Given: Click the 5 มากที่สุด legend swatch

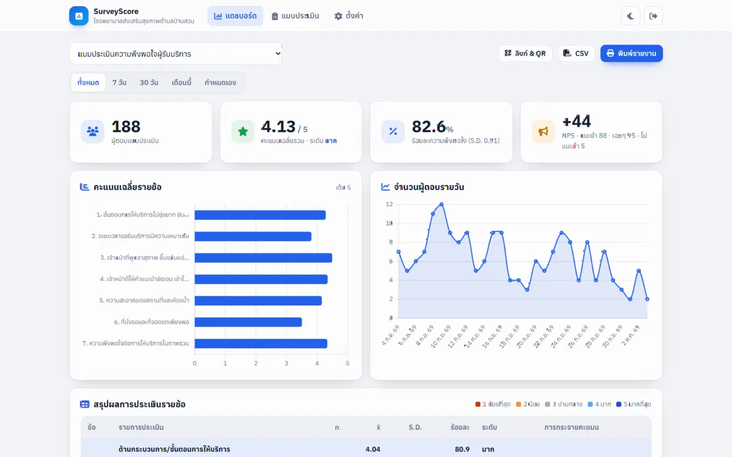Looking at the screenshot, I should (619, 404).
